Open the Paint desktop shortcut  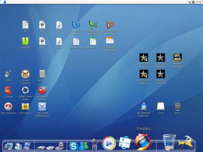tap(8, 74)
